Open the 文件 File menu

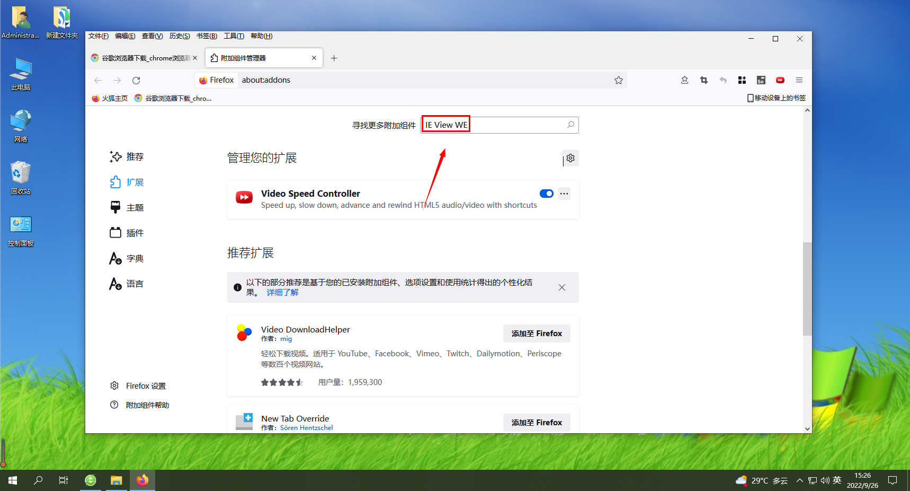click(99, 36)
